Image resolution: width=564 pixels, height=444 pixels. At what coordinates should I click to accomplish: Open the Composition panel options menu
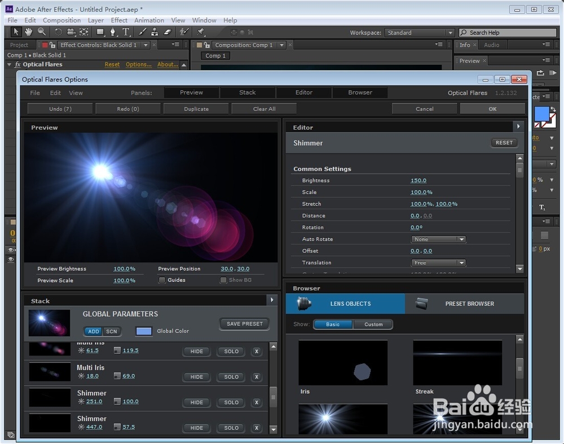coord(439,45)
